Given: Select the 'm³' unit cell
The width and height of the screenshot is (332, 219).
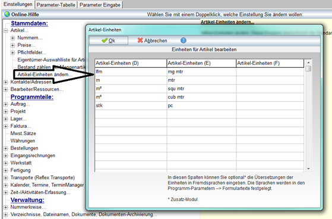Looking at the screenshot, I should click(131, 97).
